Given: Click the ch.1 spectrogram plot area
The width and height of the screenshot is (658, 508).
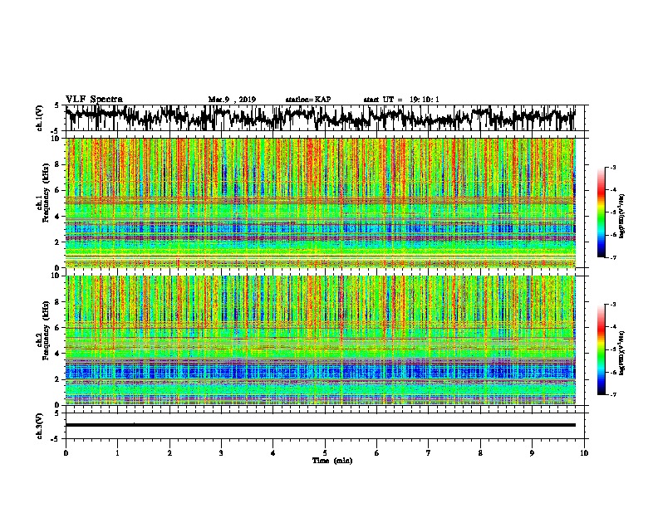Looking at the screenshot, I should (320, 203).
